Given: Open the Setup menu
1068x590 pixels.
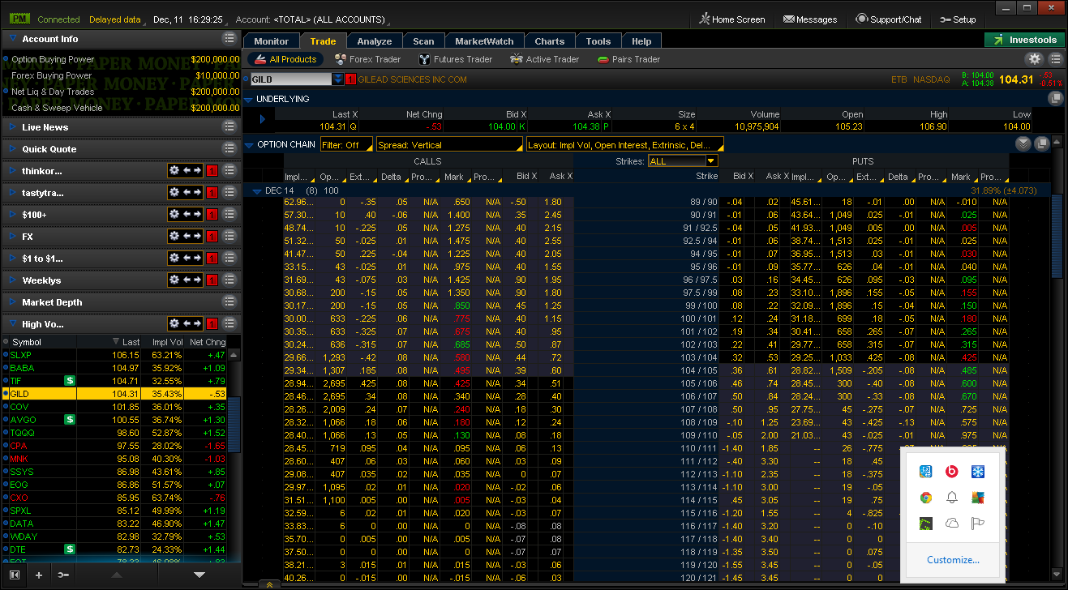Looking at the screenshot, I should point(958,19).
